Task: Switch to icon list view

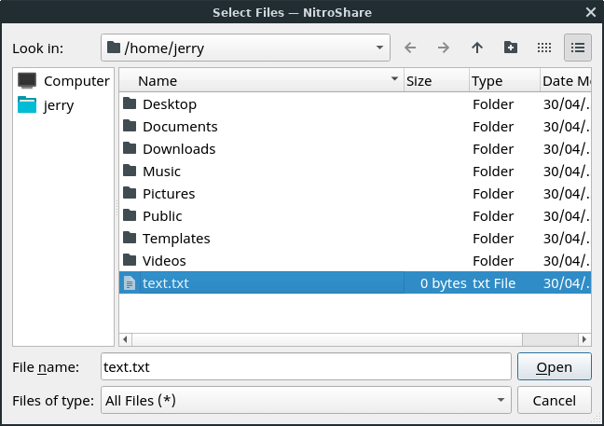Action: 544,48
